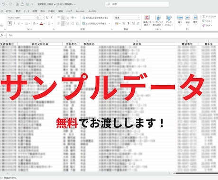The height and width of the screenshot is (180, 218).
Task: Click the Increase Font Size icon
Action: coord(47,18)
